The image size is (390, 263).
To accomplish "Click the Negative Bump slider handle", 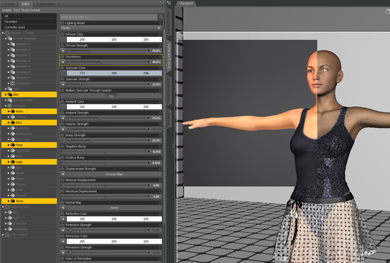I will (x=105, y=152).
